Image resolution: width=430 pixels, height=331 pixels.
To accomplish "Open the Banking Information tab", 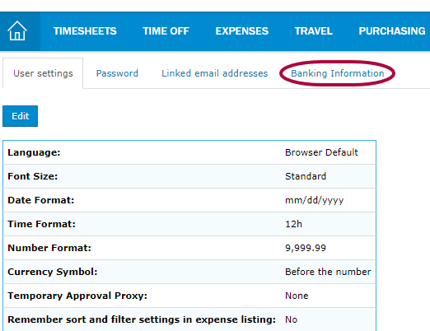I will [x=337, y=73].
